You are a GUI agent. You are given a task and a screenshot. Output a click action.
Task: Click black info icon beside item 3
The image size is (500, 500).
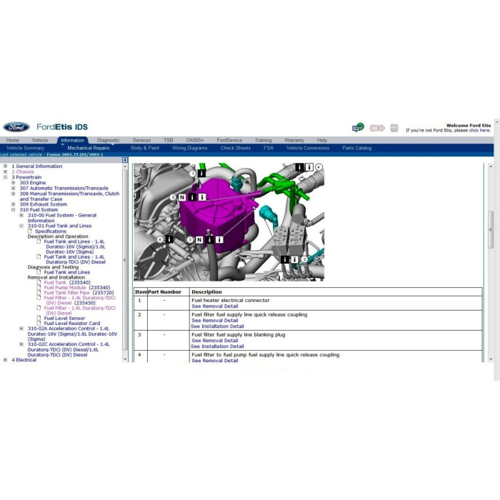[x=209, y=239]
